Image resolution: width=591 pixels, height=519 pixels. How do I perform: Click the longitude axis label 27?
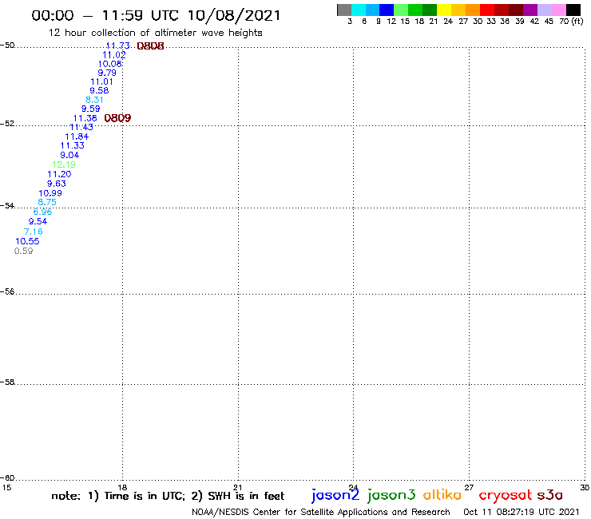coord(469,487)
